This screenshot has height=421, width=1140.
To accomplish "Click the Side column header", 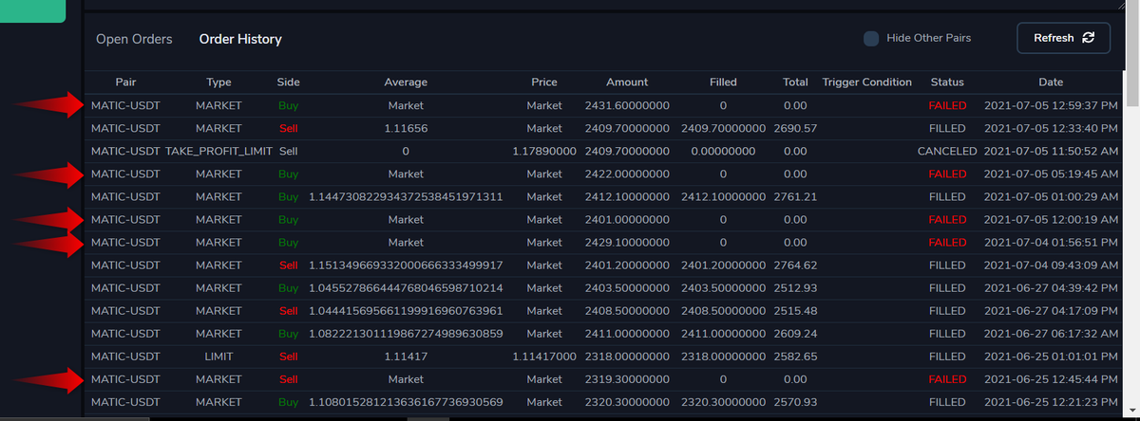I will [x=289, y=82].
